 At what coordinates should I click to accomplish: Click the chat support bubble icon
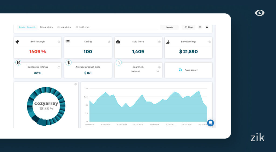click(x=211, y=123)
